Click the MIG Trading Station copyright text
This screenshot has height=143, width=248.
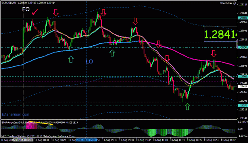click(38, 136)
